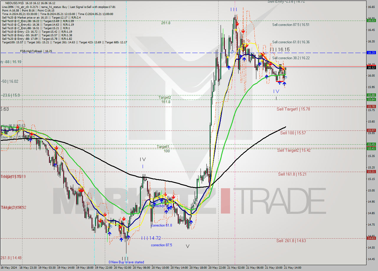Click the red 15.21 price tag on axis

pos(371,171)
